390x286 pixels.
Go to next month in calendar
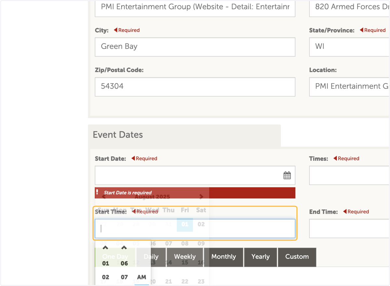pyautogui.click(x=201, y=197)
